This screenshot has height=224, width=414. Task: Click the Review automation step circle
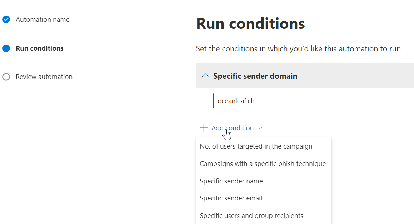click(x=6, y=77)
